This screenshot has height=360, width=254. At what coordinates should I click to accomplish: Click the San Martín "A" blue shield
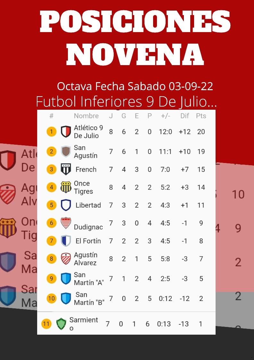pos(66,279)
